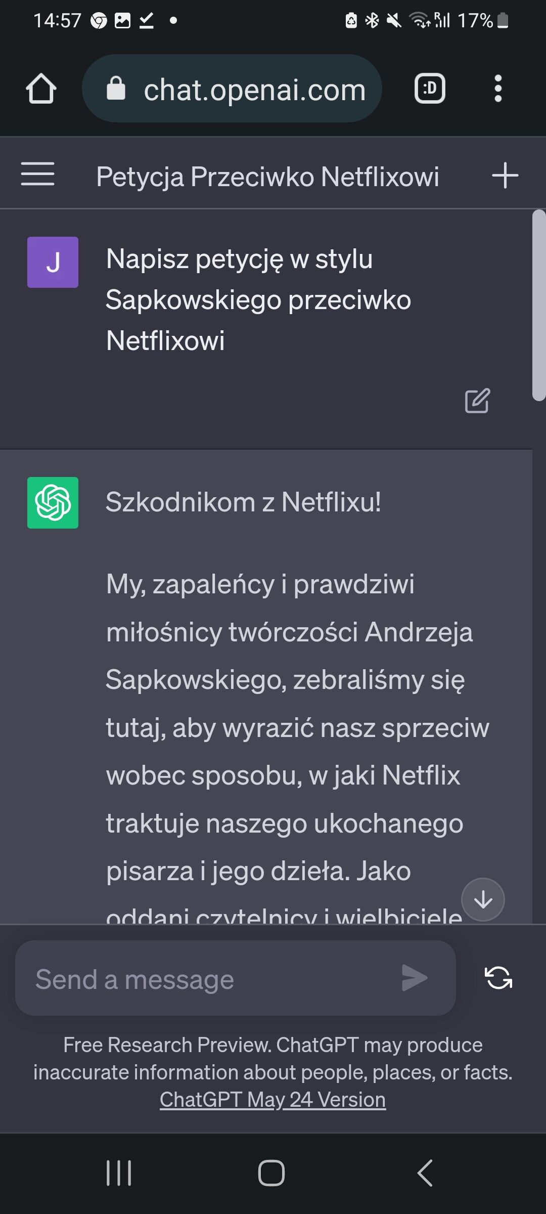
Task: Focus the "Send a message" input field
Action: point(212,979)
